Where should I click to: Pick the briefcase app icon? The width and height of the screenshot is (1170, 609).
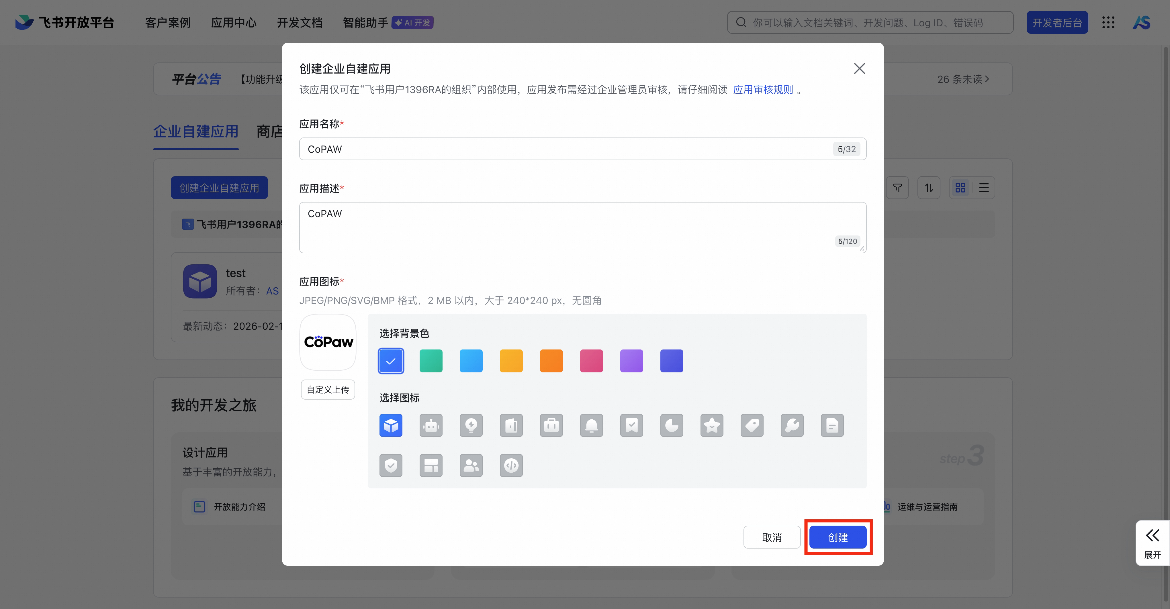(x=551, y=425)
